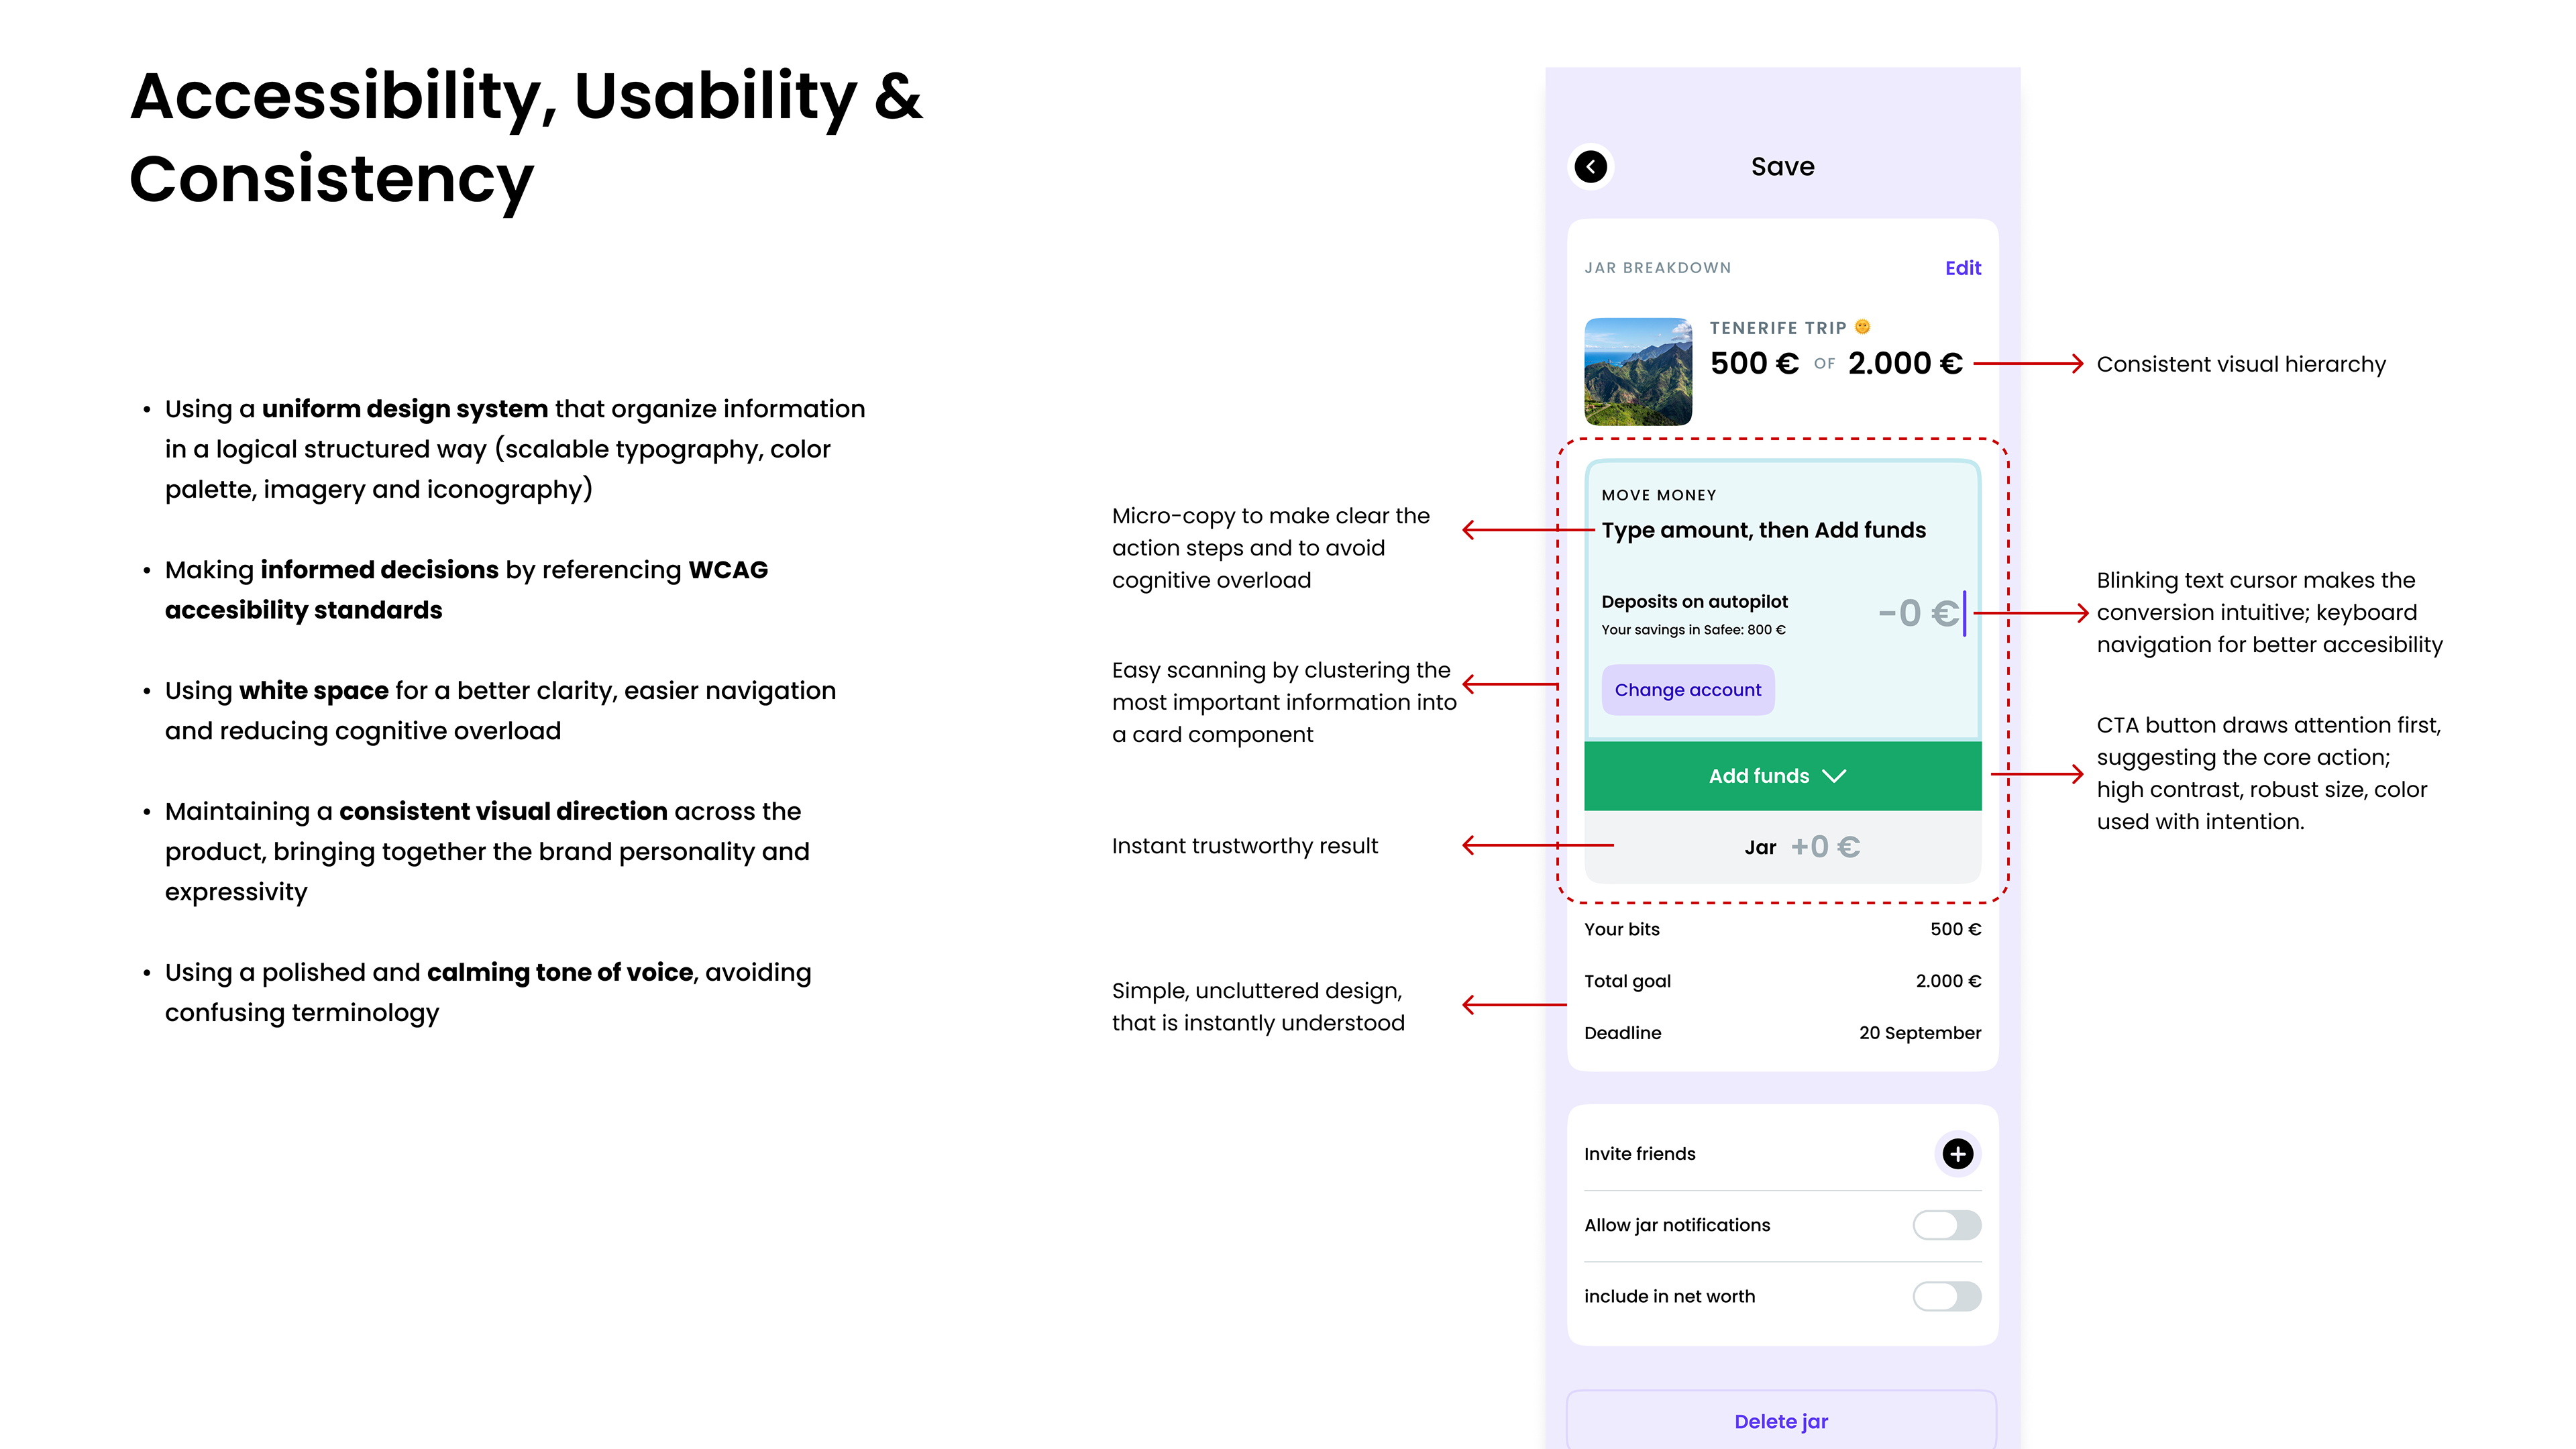Open the Tenerife trip landscape thumbnail

[1638, 372]
